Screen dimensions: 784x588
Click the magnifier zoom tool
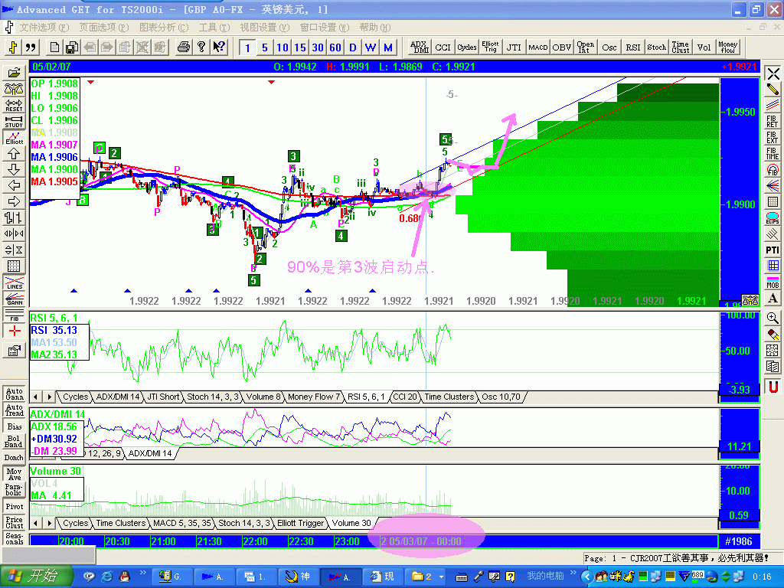[773, 318]
